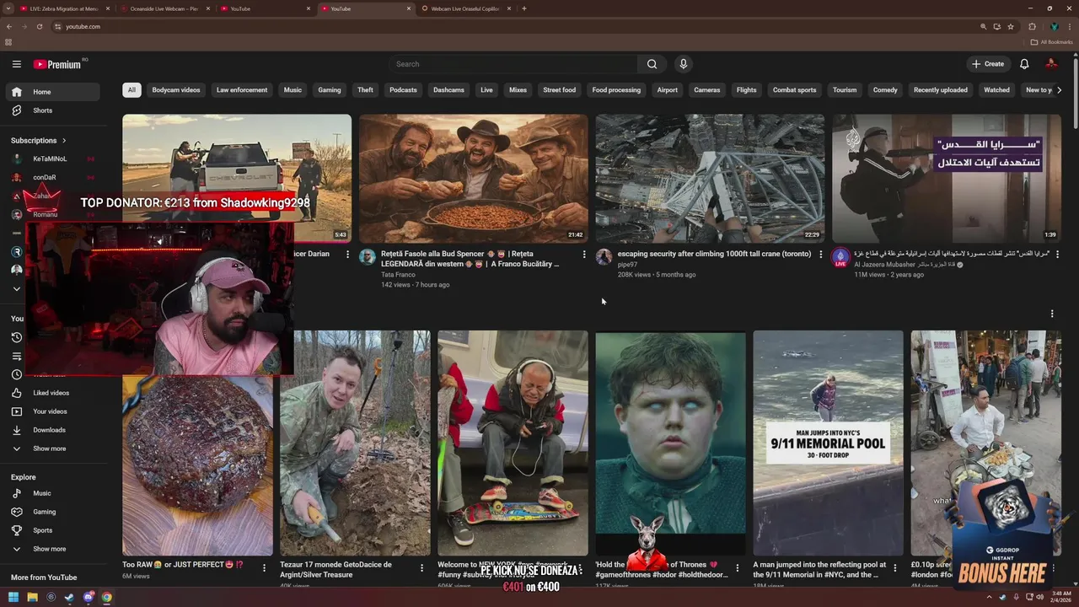The image size is (1079, 607).
Task: Open Discord from the taskbar
Action: click(x=88, y=597)
